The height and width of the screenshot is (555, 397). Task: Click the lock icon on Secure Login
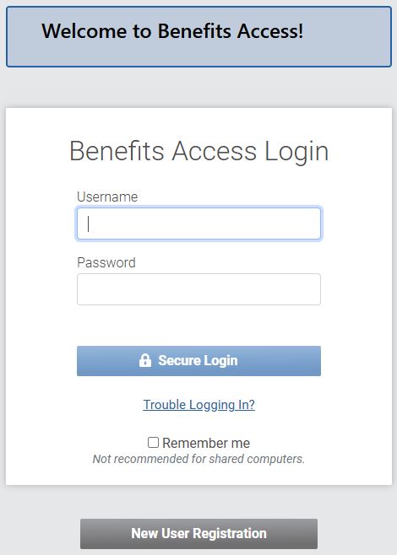click(145, 360)
